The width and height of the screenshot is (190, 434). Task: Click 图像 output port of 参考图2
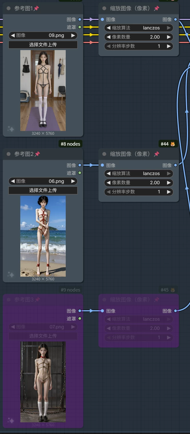tap(80, 165)
